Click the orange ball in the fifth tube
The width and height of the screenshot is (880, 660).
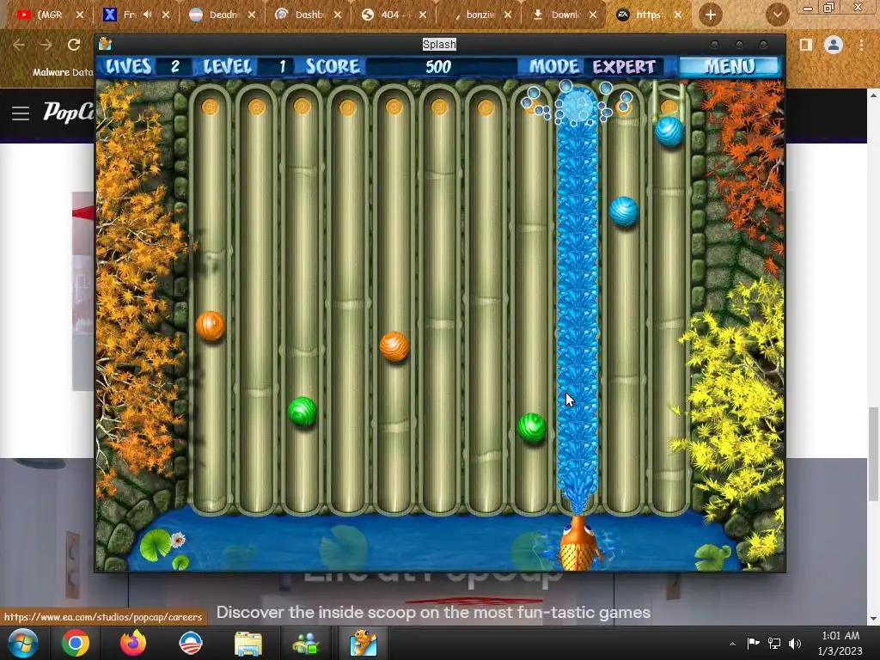click(x=394, y=345)
